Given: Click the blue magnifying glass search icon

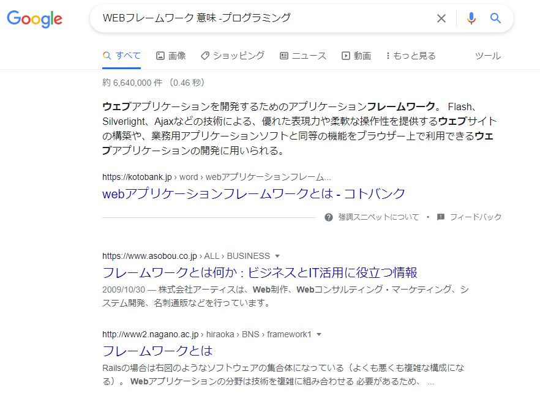Looking at the screenshot, I should coord(495,18).
